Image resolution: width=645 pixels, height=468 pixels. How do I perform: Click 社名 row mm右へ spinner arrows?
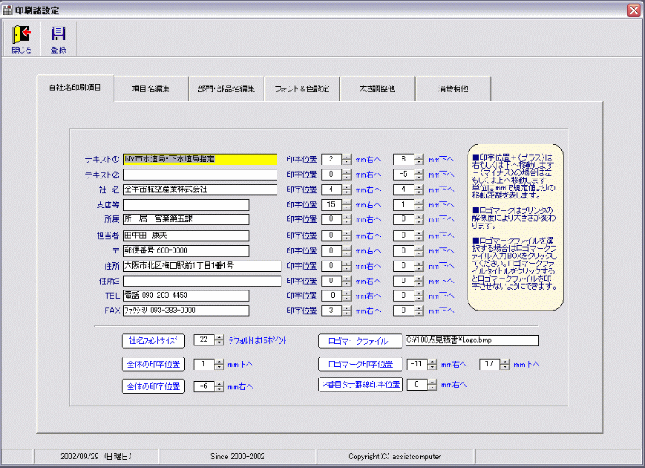point(347,190)
